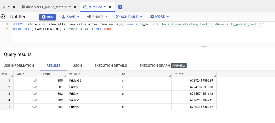
Task: Select cell Friday2
Action: tap(92, 107)
